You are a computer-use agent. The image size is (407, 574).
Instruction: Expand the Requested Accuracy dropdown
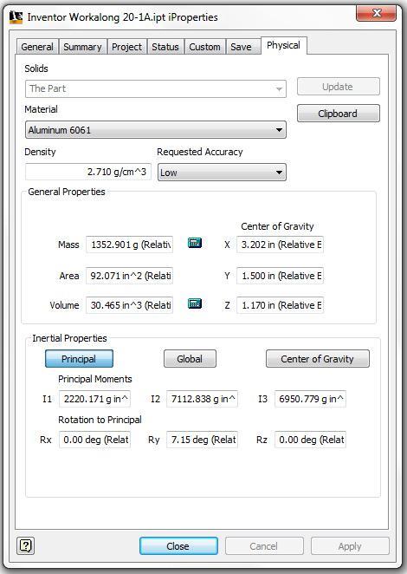click(222, 172)
